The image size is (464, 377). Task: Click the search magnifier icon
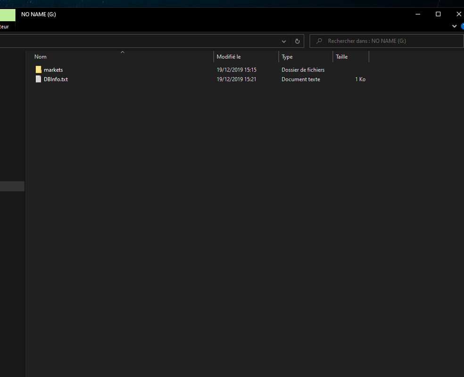point(319,41)
